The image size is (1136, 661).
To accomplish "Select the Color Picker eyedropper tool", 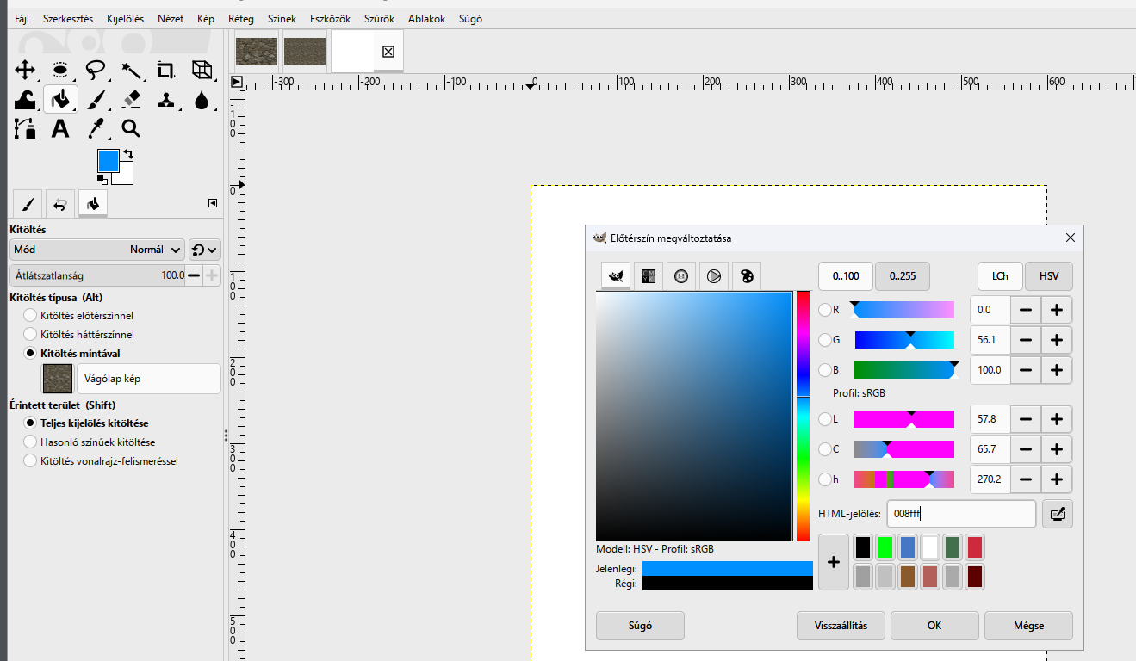I will [96, 129].
